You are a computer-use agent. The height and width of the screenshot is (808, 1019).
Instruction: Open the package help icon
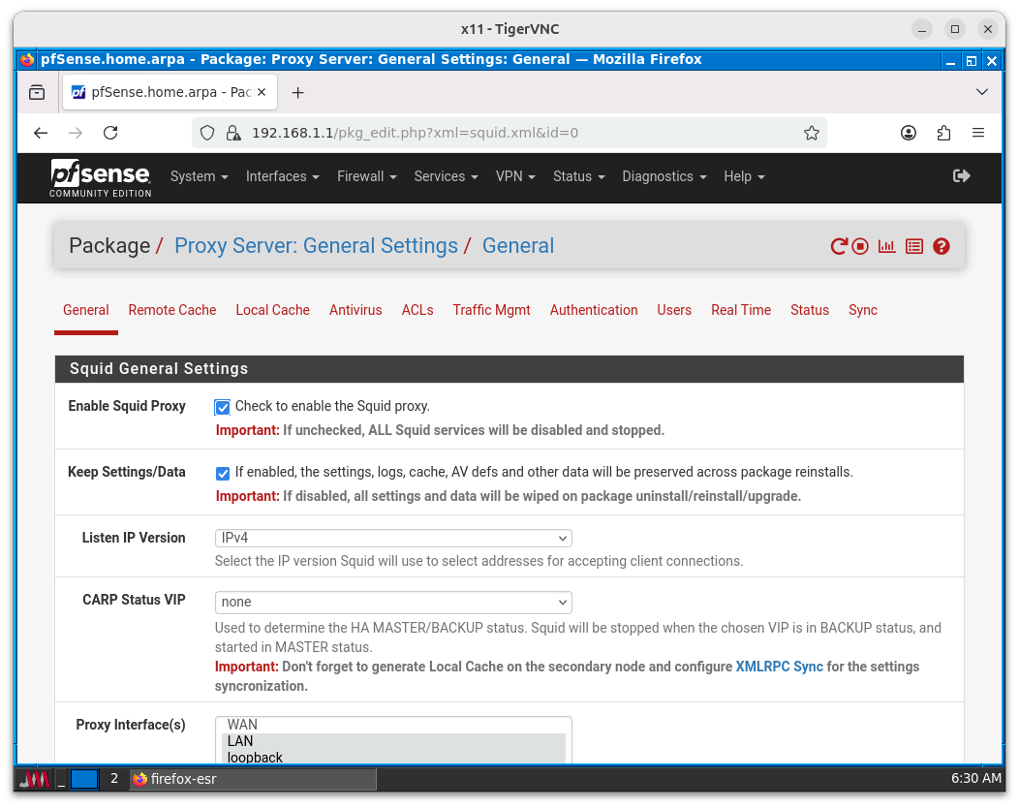click(941, 246)
